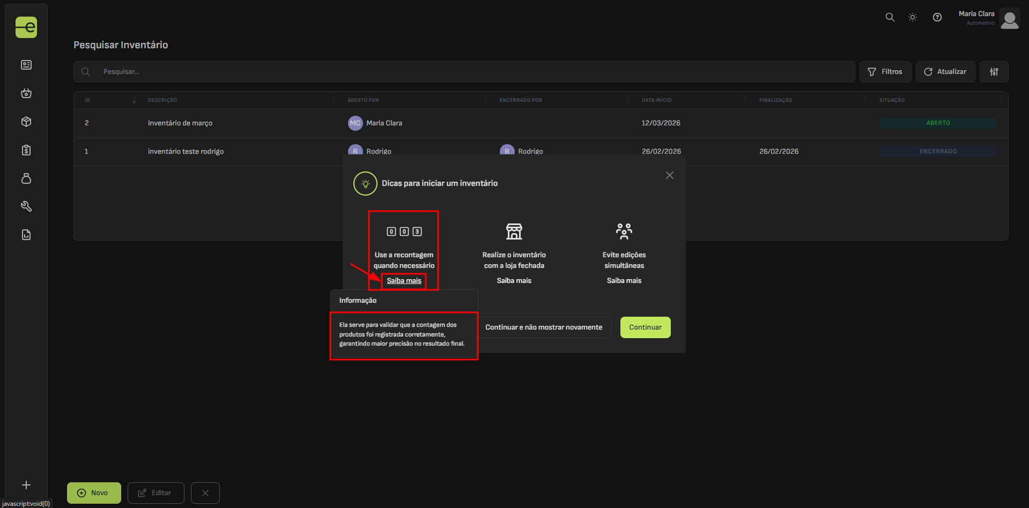The image size is (1029, 508).
Task: Open the help question mark icon
Action: tap(937, 17)
